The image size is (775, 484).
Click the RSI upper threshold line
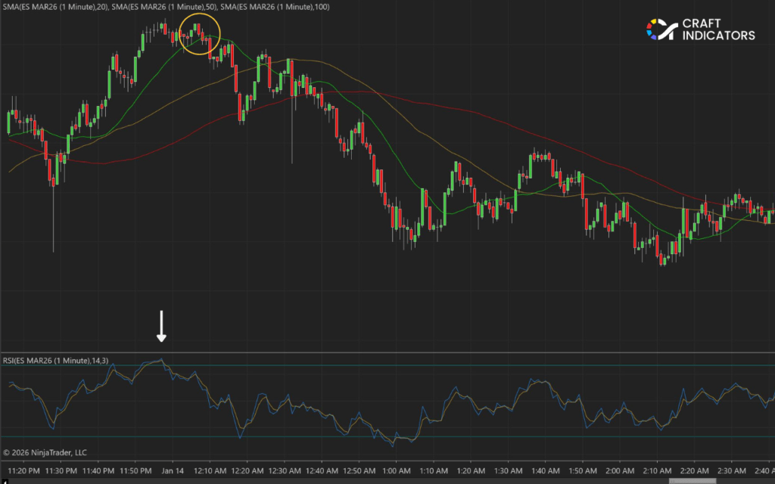click(530, 365)
